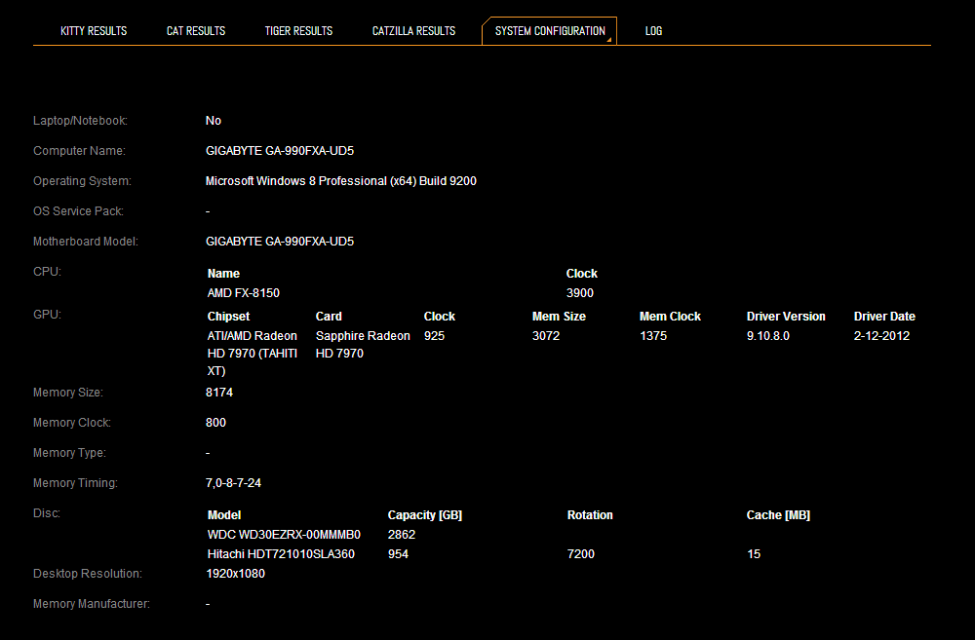
Task: Select the desktop resolution 1920x1080
Action: tap(236, 574)
